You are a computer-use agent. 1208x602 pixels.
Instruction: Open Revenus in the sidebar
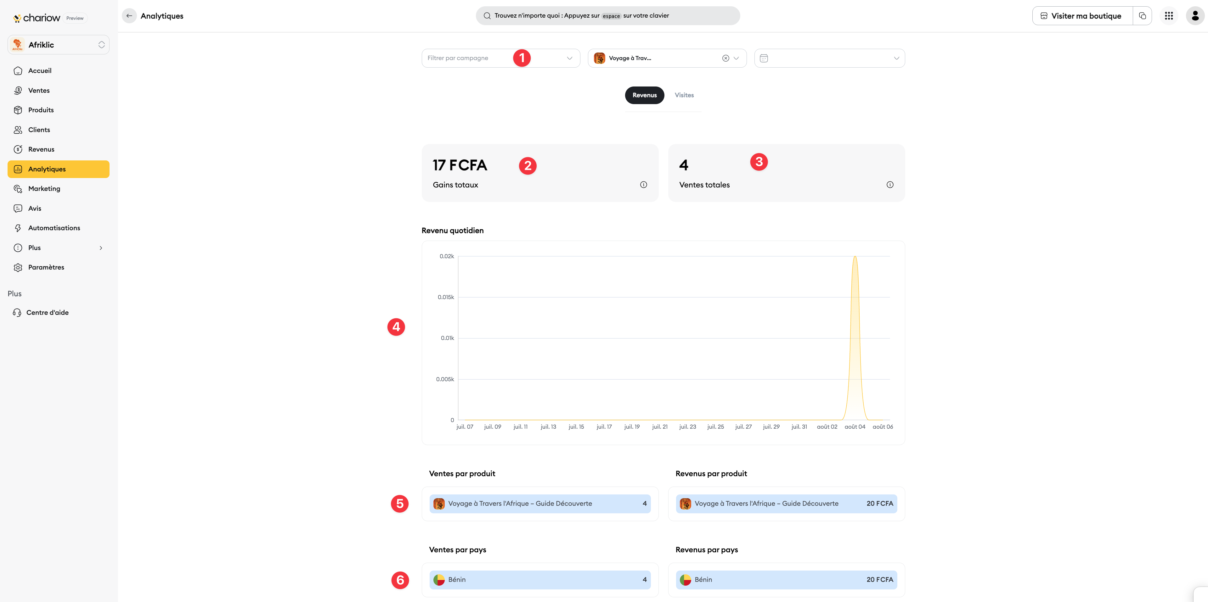(x=59, y=149)
